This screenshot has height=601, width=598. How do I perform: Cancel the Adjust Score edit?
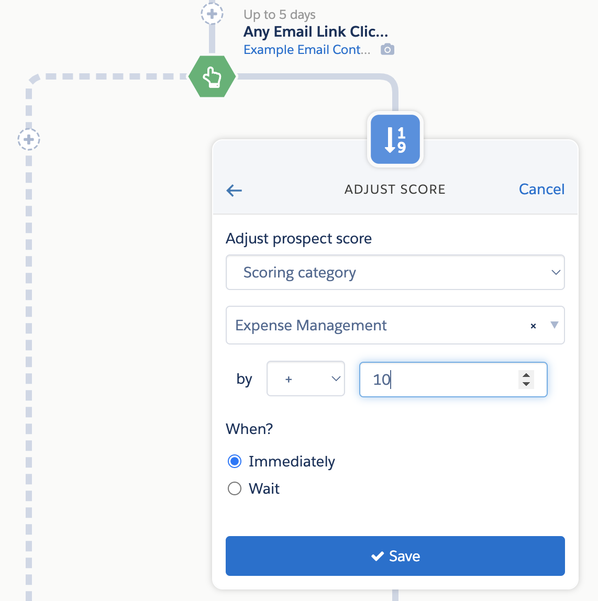(x=541, y=189)
